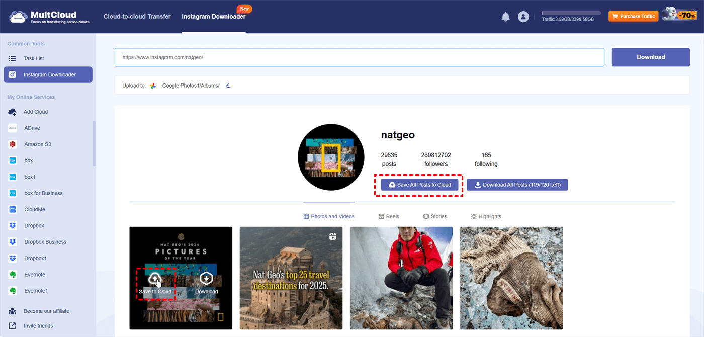Click the Purchase Traffic button
The height and width of the screenshot is (337, 704).
pyautogui.click(x=633, y=16)
